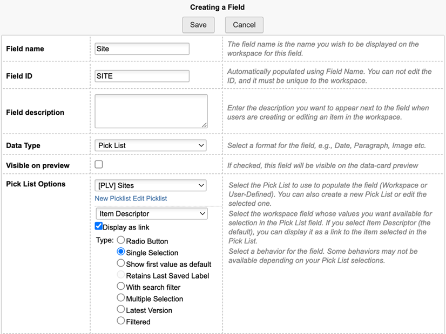Click the Field description text area
446x334 pixels.
[151, 112]
